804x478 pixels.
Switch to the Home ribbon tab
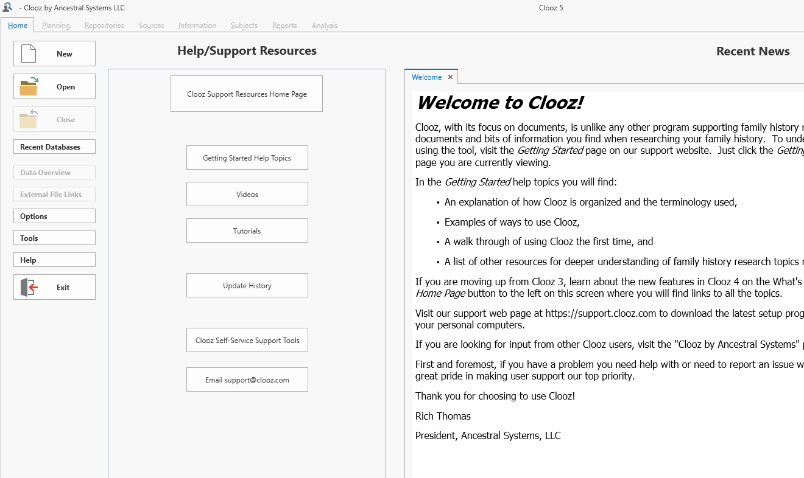18,26
